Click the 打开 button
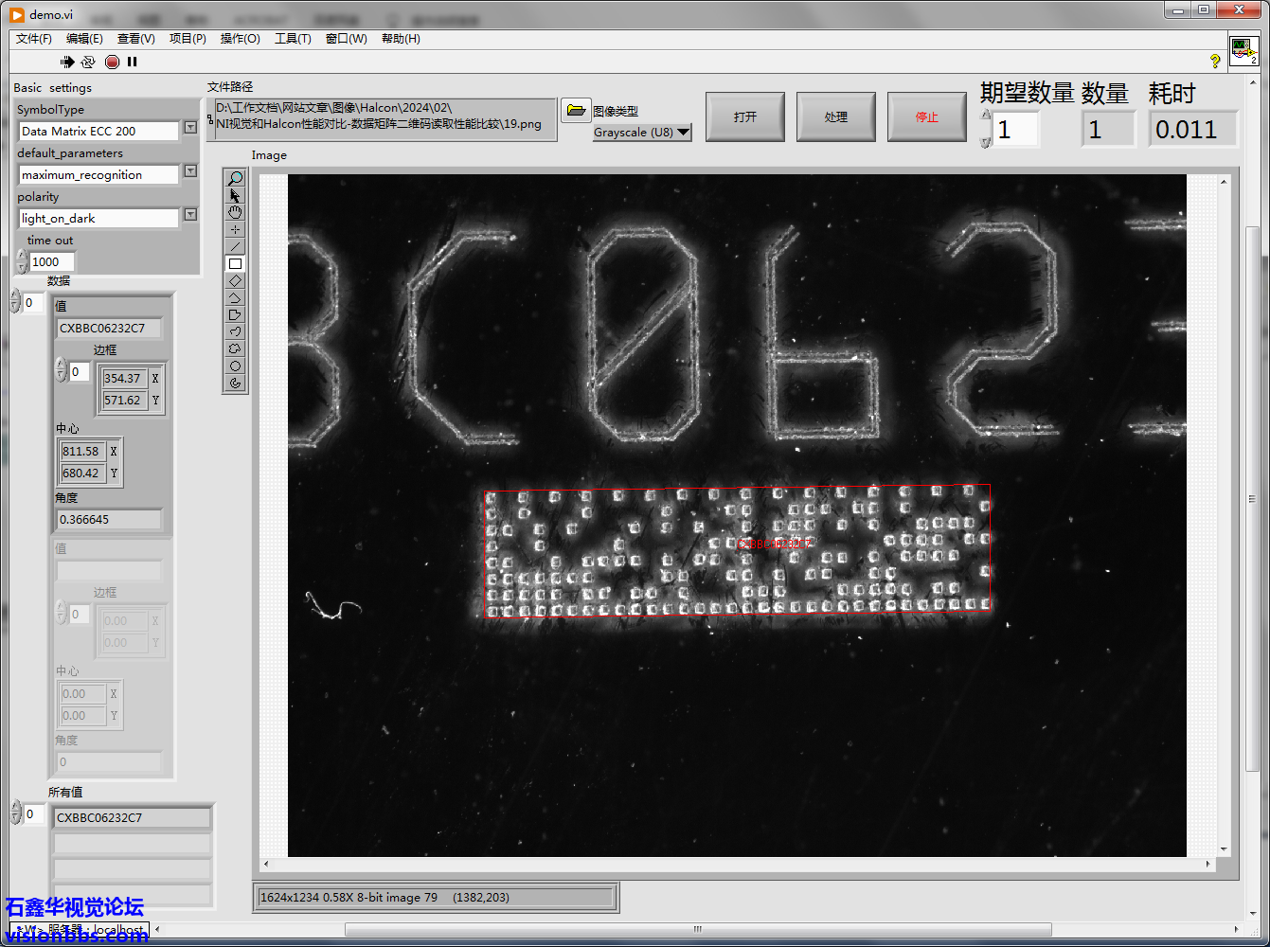The height and width of the screenshot is (947, 1270). [x=745, y=117]
